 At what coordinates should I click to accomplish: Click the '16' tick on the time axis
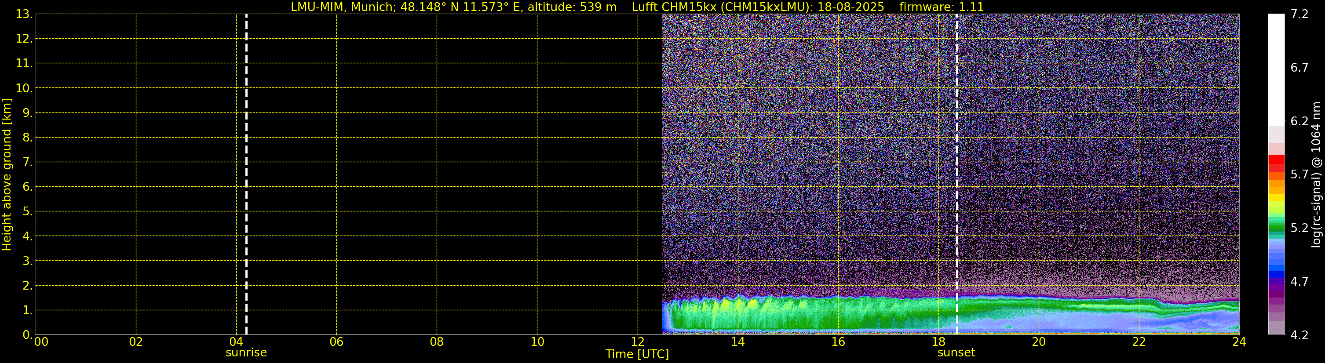(838, 342)
